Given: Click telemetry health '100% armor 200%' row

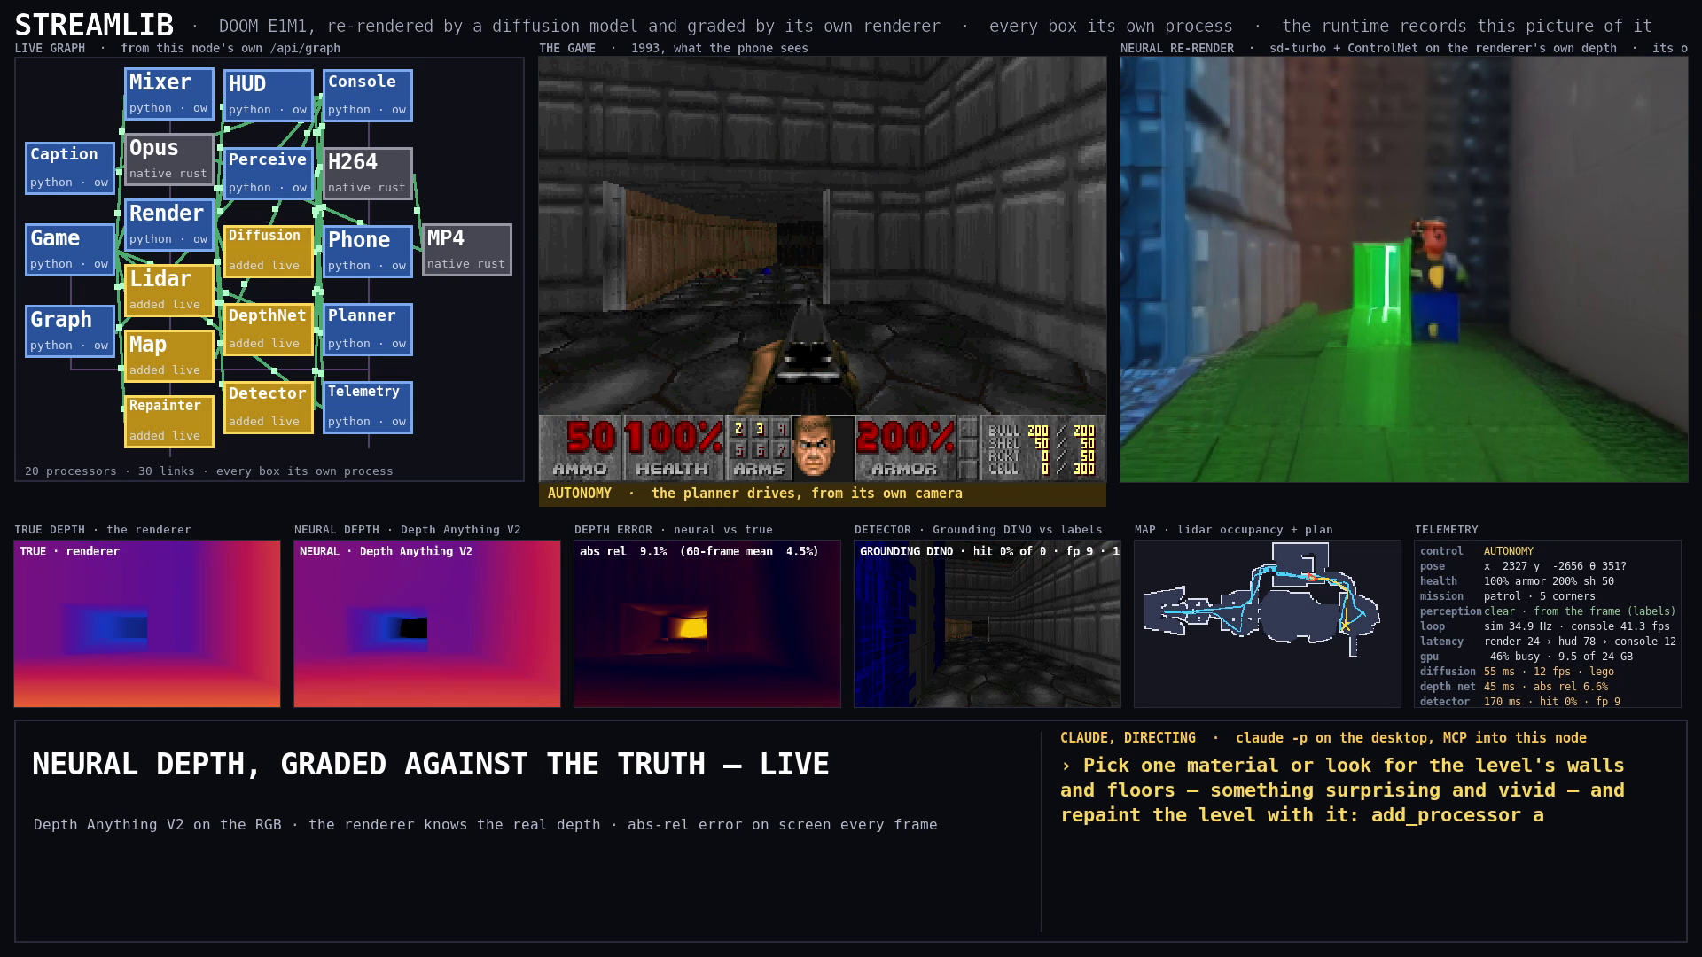Looking at the screenshot, I should pos(1548,581).
